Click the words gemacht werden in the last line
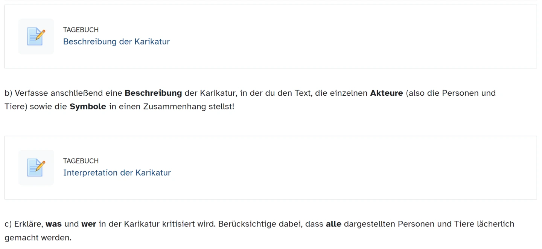The height and width of the screenshot is (249, 542). (38, 238)
